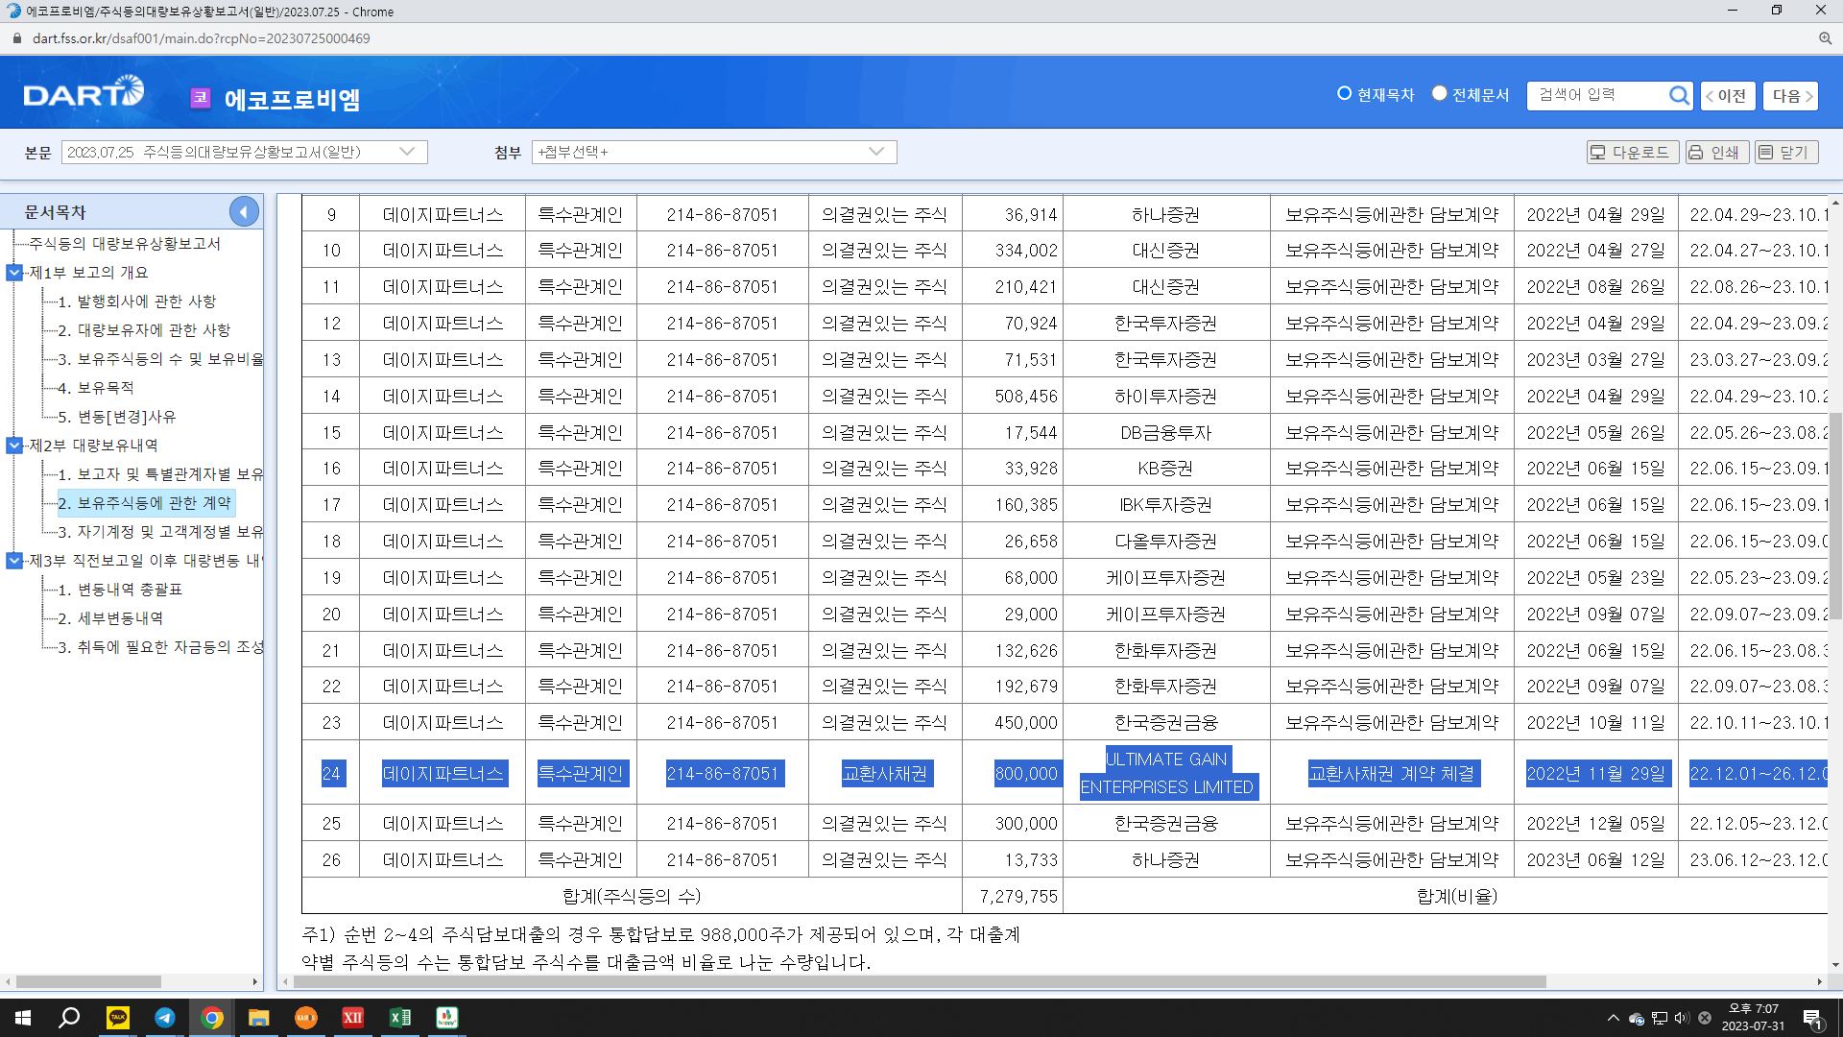Open 1. 변동내역 총괄표

[x=120, y=590]
